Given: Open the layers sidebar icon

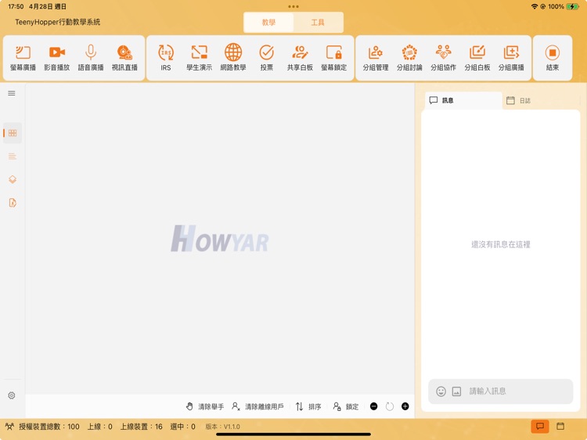Looking at the screenshot, I should click(x=13, y=179).
